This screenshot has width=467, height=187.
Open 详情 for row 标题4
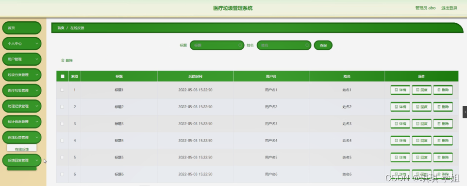400,141
